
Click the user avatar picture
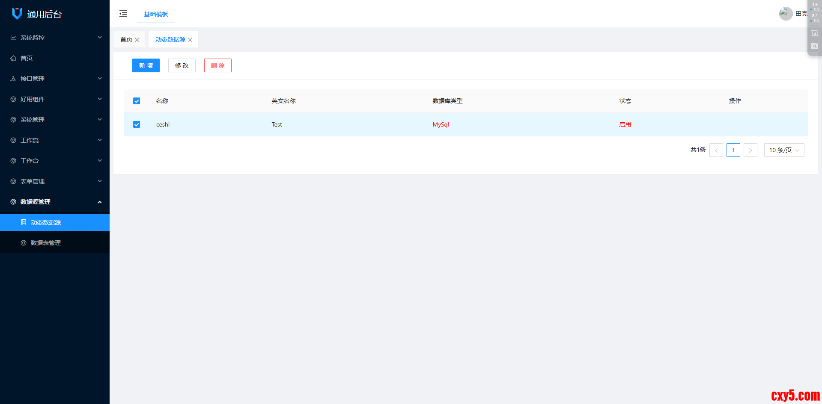pos(786,14)
